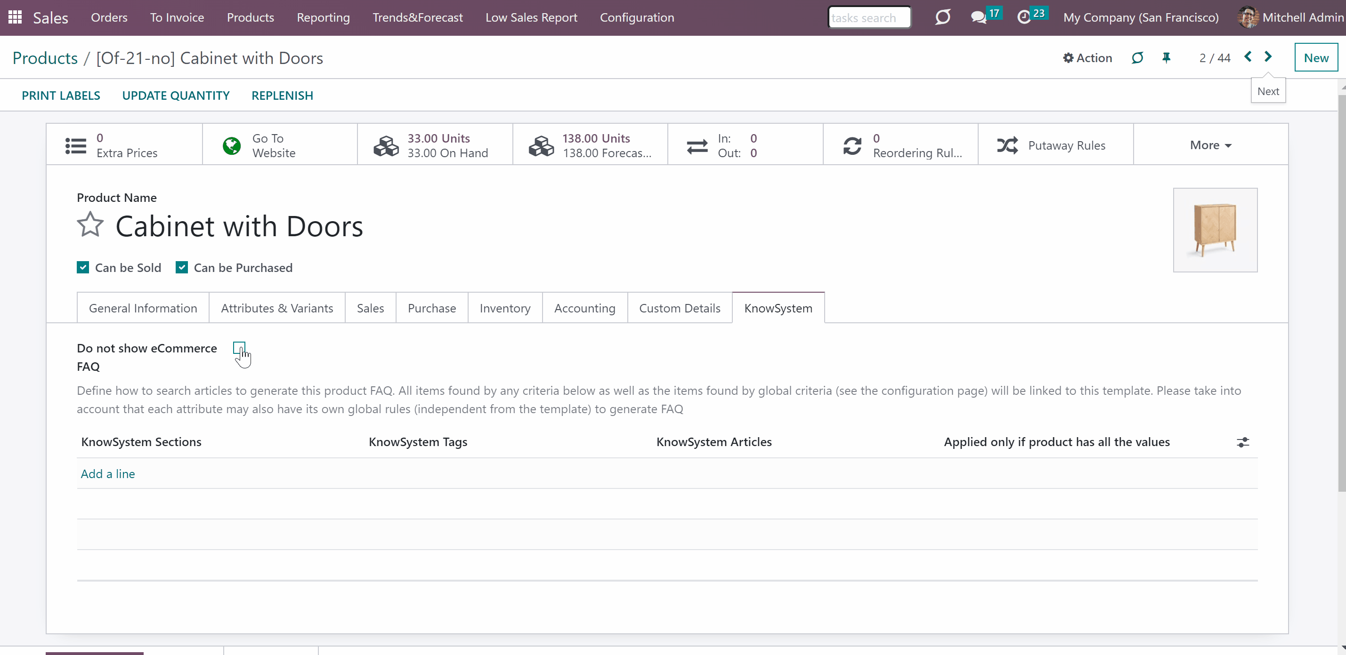Click the On Hand units boxes icon
This screenshot has height=655, width=1346.
click(386, 145)
